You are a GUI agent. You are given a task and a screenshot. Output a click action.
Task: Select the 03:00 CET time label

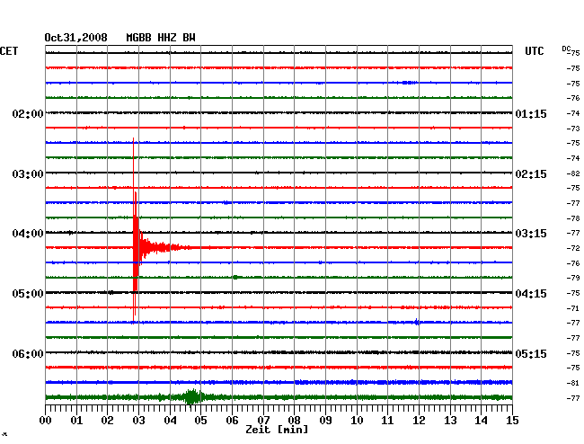click(28, 174)
